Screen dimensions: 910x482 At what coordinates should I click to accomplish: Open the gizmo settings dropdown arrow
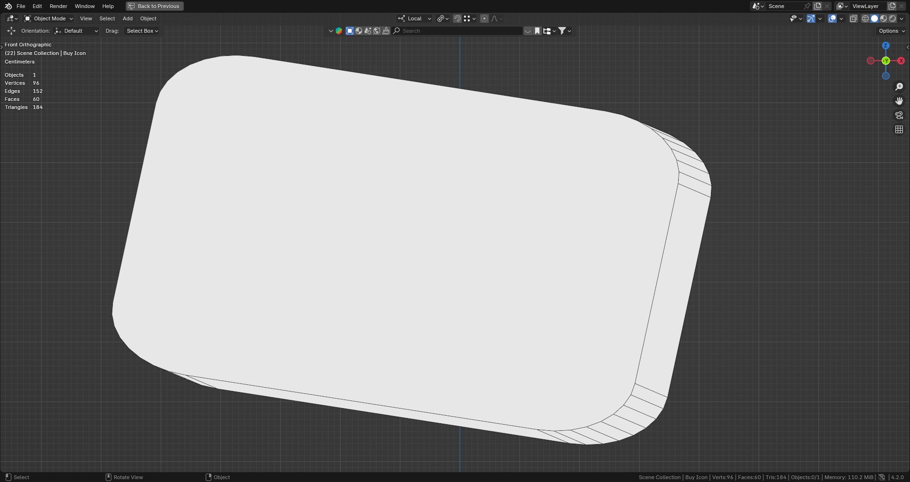820,18
